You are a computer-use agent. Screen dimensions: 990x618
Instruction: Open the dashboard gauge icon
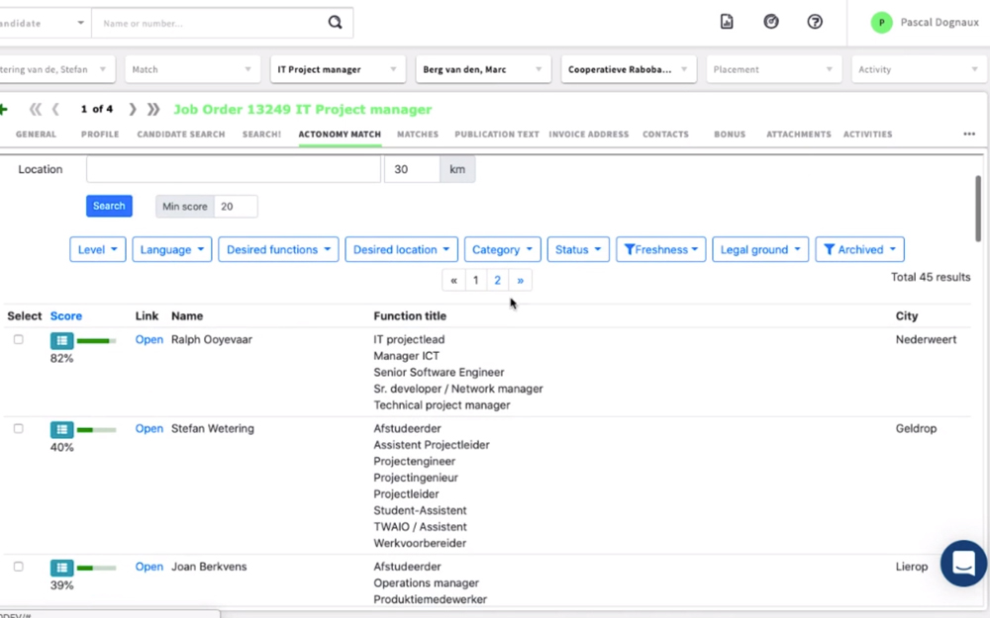click(x=771, y=22)
